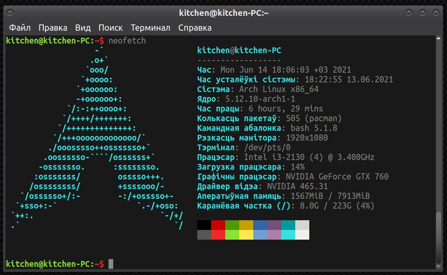Viewport: 447px width, 275px height.
Task: Click the light purple color block
Action: pos(274,235)
